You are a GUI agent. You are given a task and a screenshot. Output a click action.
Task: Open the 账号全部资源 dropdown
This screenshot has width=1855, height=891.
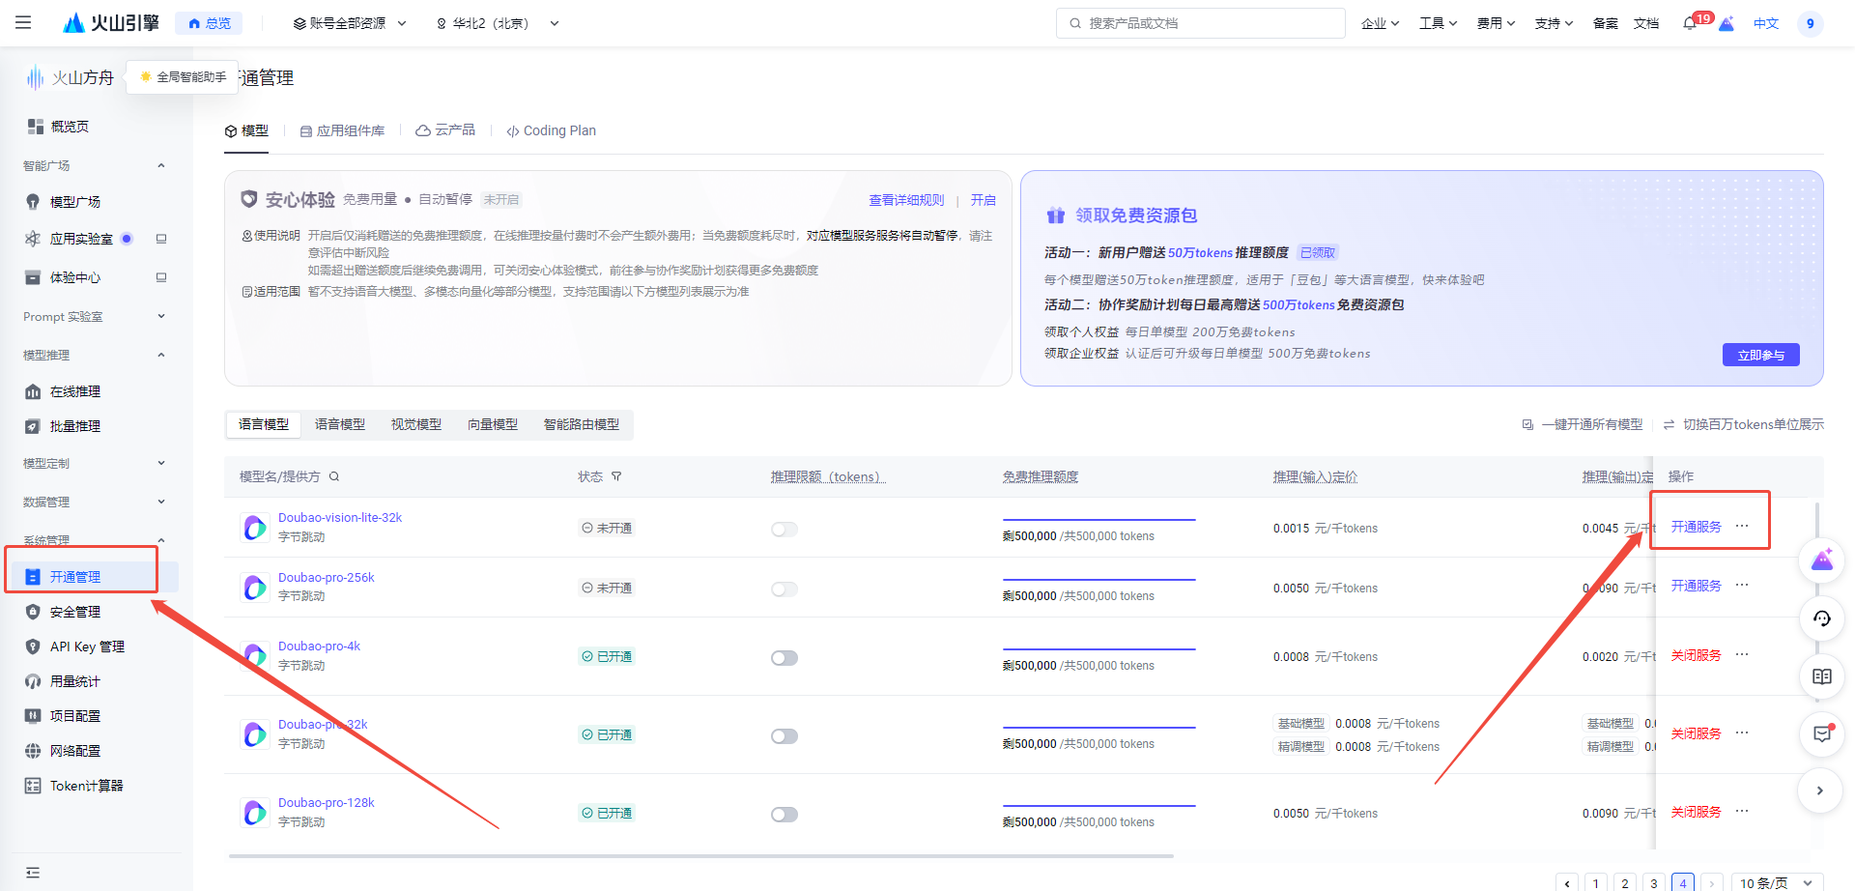pos(348,22)
